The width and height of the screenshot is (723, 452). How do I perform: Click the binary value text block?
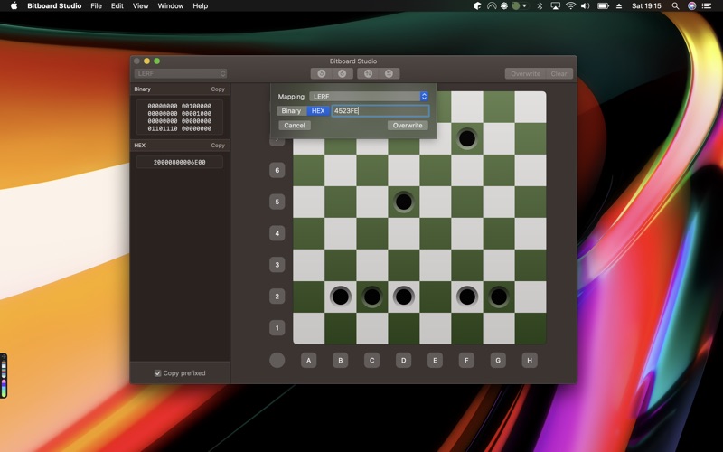(179, 118)
